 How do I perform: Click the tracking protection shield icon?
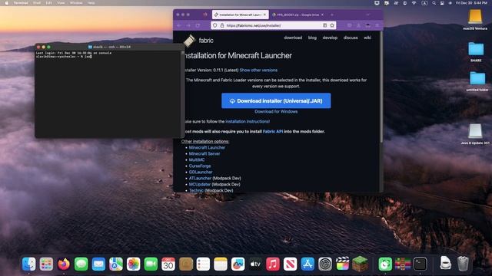tap(215, 25)
